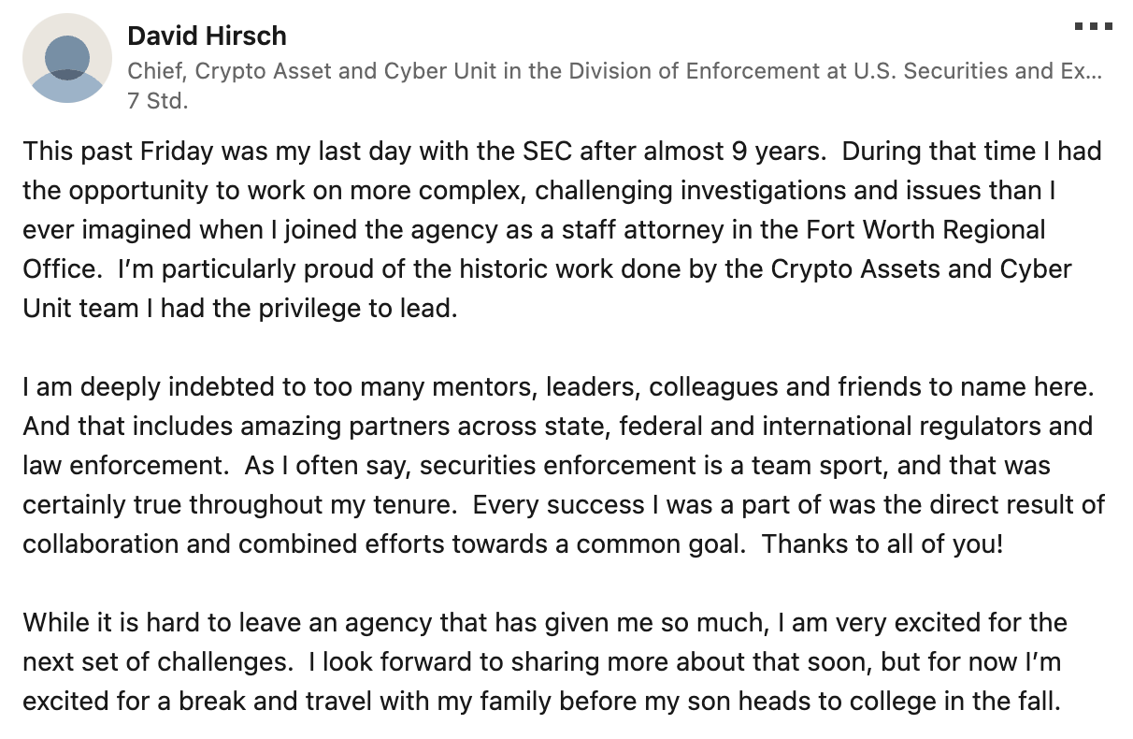This screenshot has width=1133, height=739.
Task: Click 'Unit team I had the privilege to lead.'
Action: tap(240, 309)
